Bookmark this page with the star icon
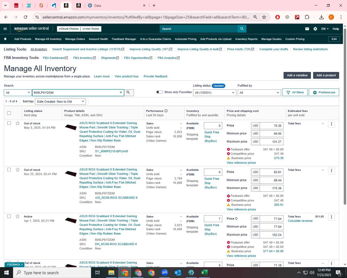This screenshot has height=278, width=347. pos(264,17)
